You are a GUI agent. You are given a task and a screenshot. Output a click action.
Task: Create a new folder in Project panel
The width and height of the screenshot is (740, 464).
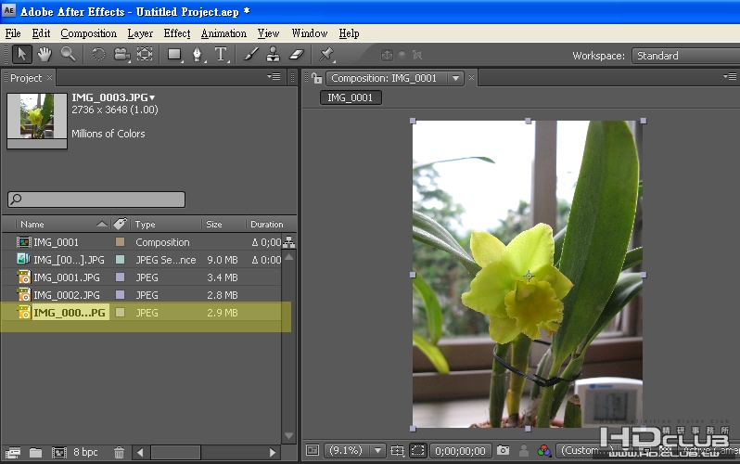(x=36, y=453)
